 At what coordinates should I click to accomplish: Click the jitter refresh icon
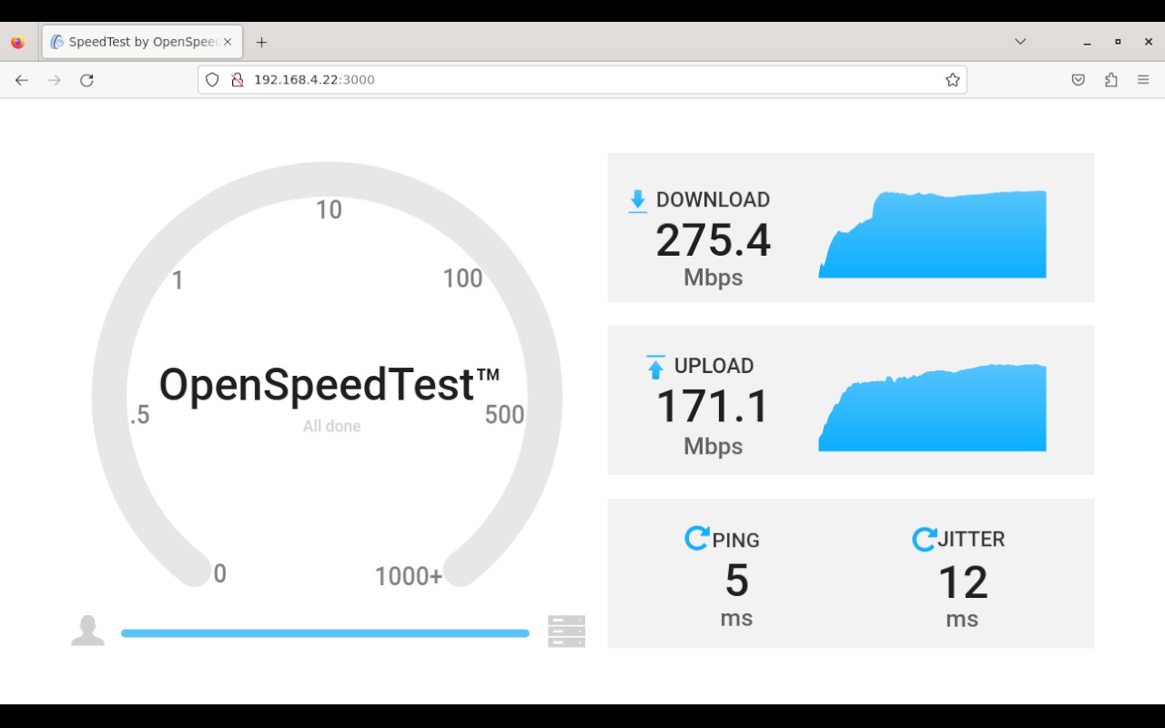pos(924,539)
